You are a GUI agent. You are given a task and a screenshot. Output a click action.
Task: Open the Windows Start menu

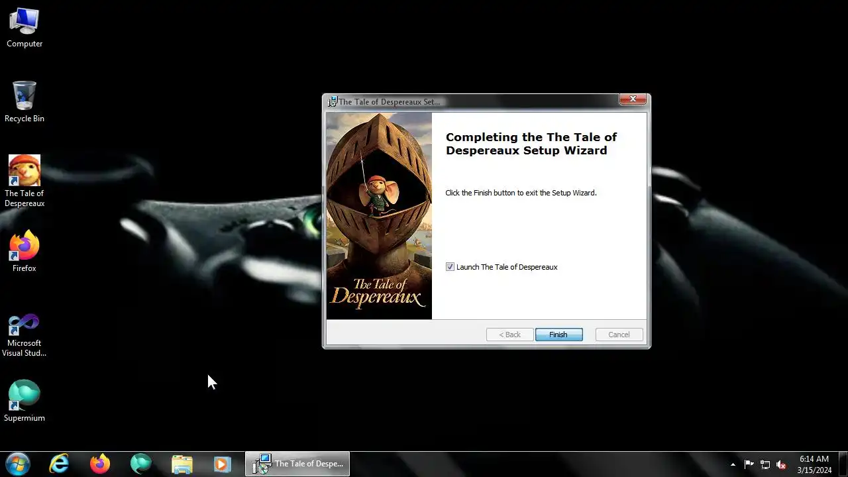pyautogui.click(x=18, y=464)
